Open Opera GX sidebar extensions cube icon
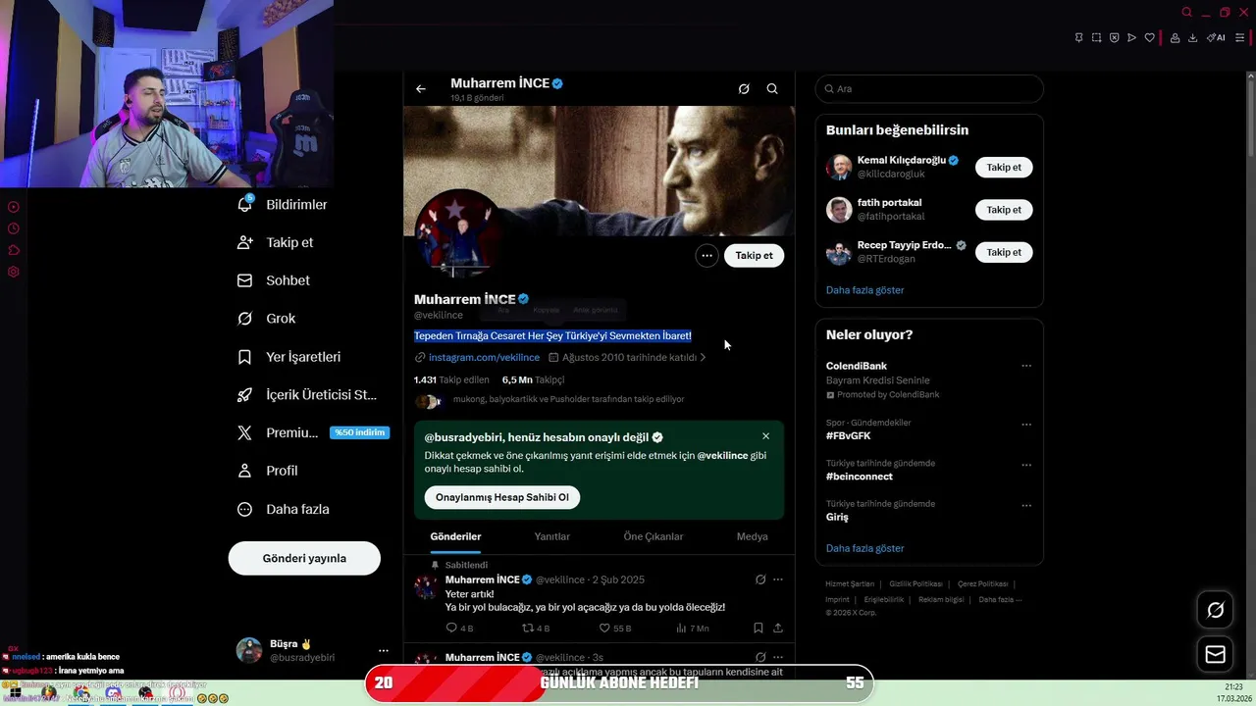Viewport: 1256px width, 706px height. coord(14,250)
